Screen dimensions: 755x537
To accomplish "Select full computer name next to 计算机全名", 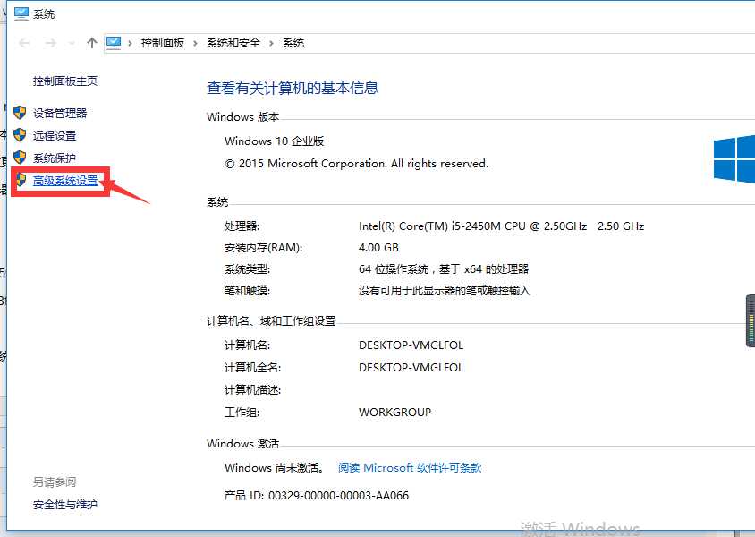I will [x=411, y=368].
